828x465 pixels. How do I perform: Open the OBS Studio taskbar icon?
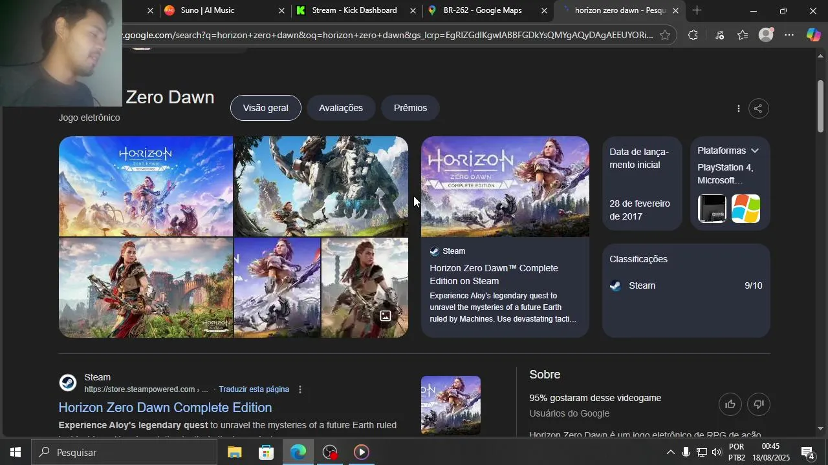tap(330, 453)
